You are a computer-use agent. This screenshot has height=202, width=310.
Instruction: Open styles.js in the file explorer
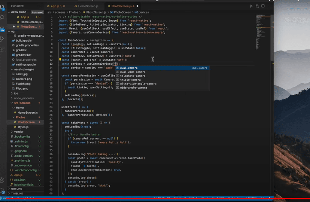23,127
